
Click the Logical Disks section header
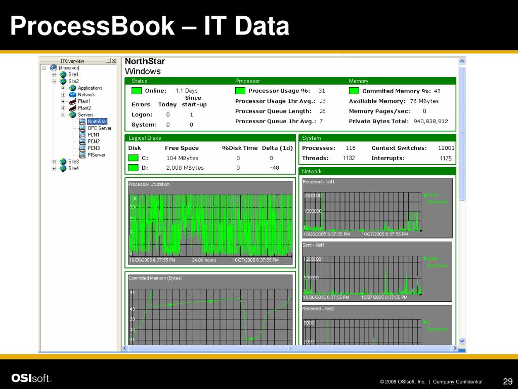point(210,138)
